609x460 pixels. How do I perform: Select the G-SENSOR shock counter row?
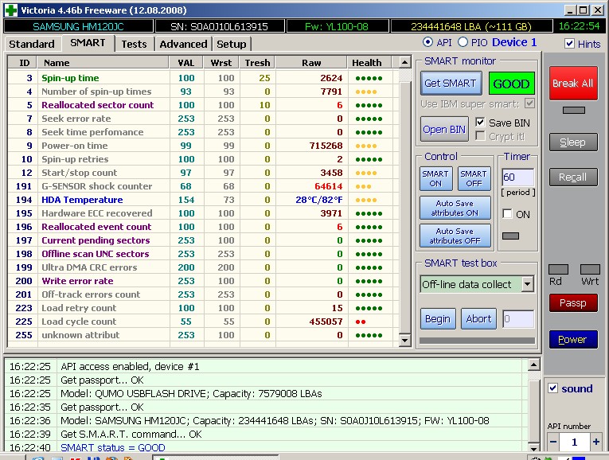203,186
